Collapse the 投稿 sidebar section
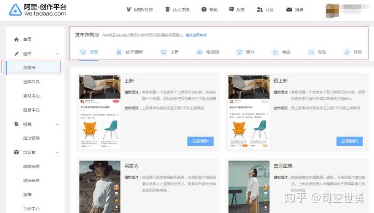 (x=57, y=124)
